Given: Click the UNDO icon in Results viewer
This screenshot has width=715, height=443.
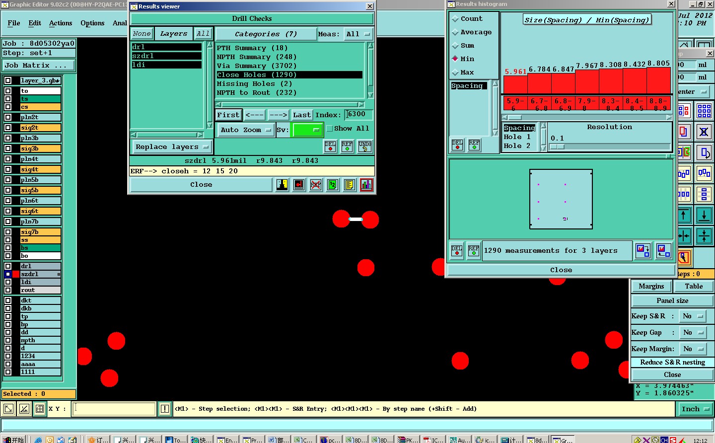Looking at the screenshot, I should 365,147.
